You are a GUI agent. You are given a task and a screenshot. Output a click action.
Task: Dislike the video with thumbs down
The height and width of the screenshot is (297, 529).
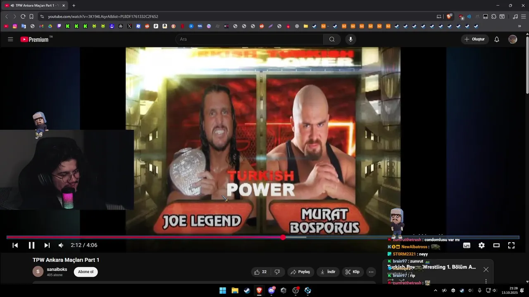(277, 272)
